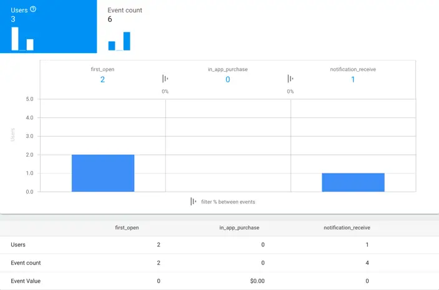Click the first_open column header in the table
The width and height of the screenshot is (439, 290).
pyautogui.click(x=127, y=228)
